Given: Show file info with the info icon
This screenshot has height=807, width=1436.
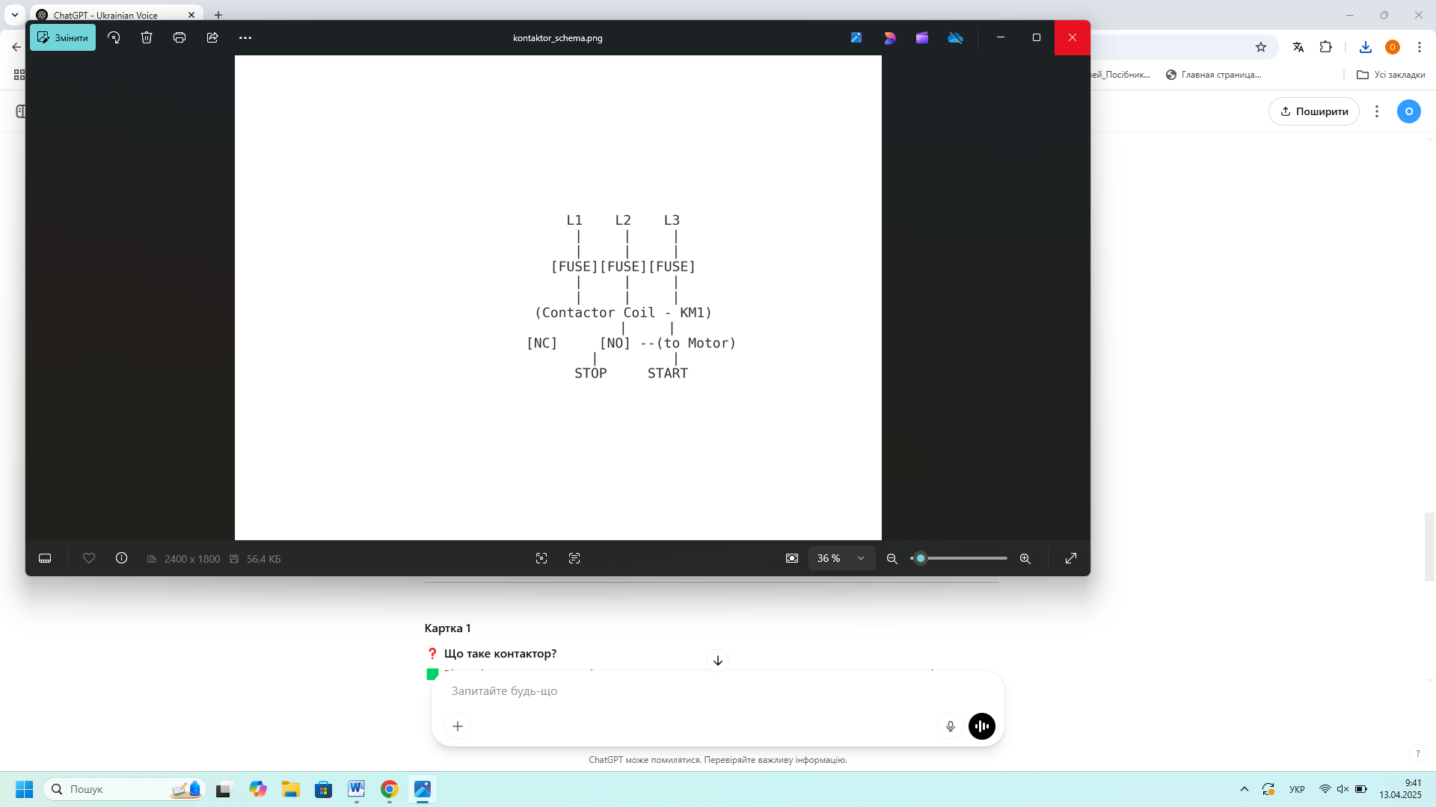Looking at the screenshot, I should pos(121,558).
